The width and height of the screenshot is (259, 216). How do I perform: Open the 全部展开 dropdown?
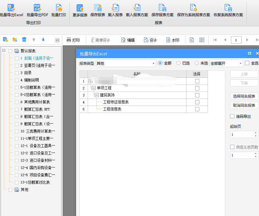tap(226, 63)
